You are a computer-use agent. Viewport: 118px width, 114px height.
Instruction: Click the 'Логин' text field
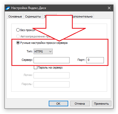click(x=51, y=75)
